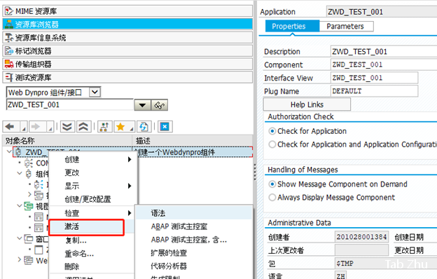Click the Interface View field
Screen dimensions: 437x279
point(374,78)
